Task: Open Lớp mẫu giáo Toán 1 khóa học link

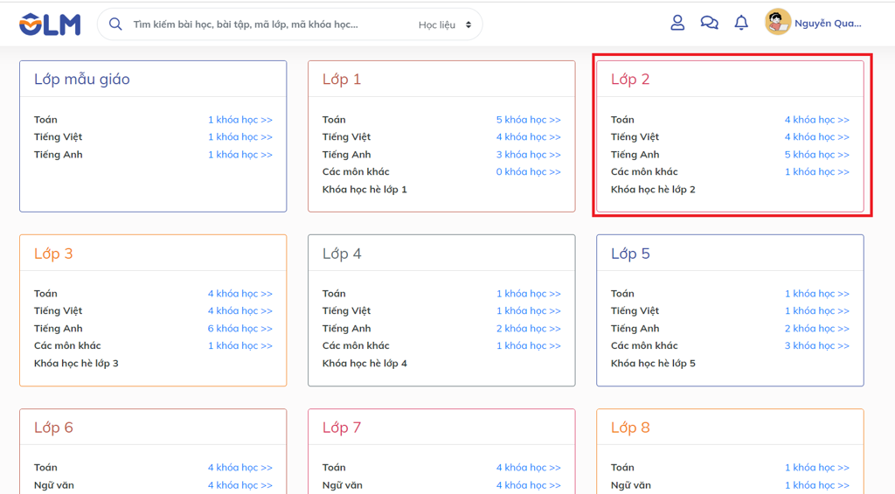Action: tap(239, 120)
